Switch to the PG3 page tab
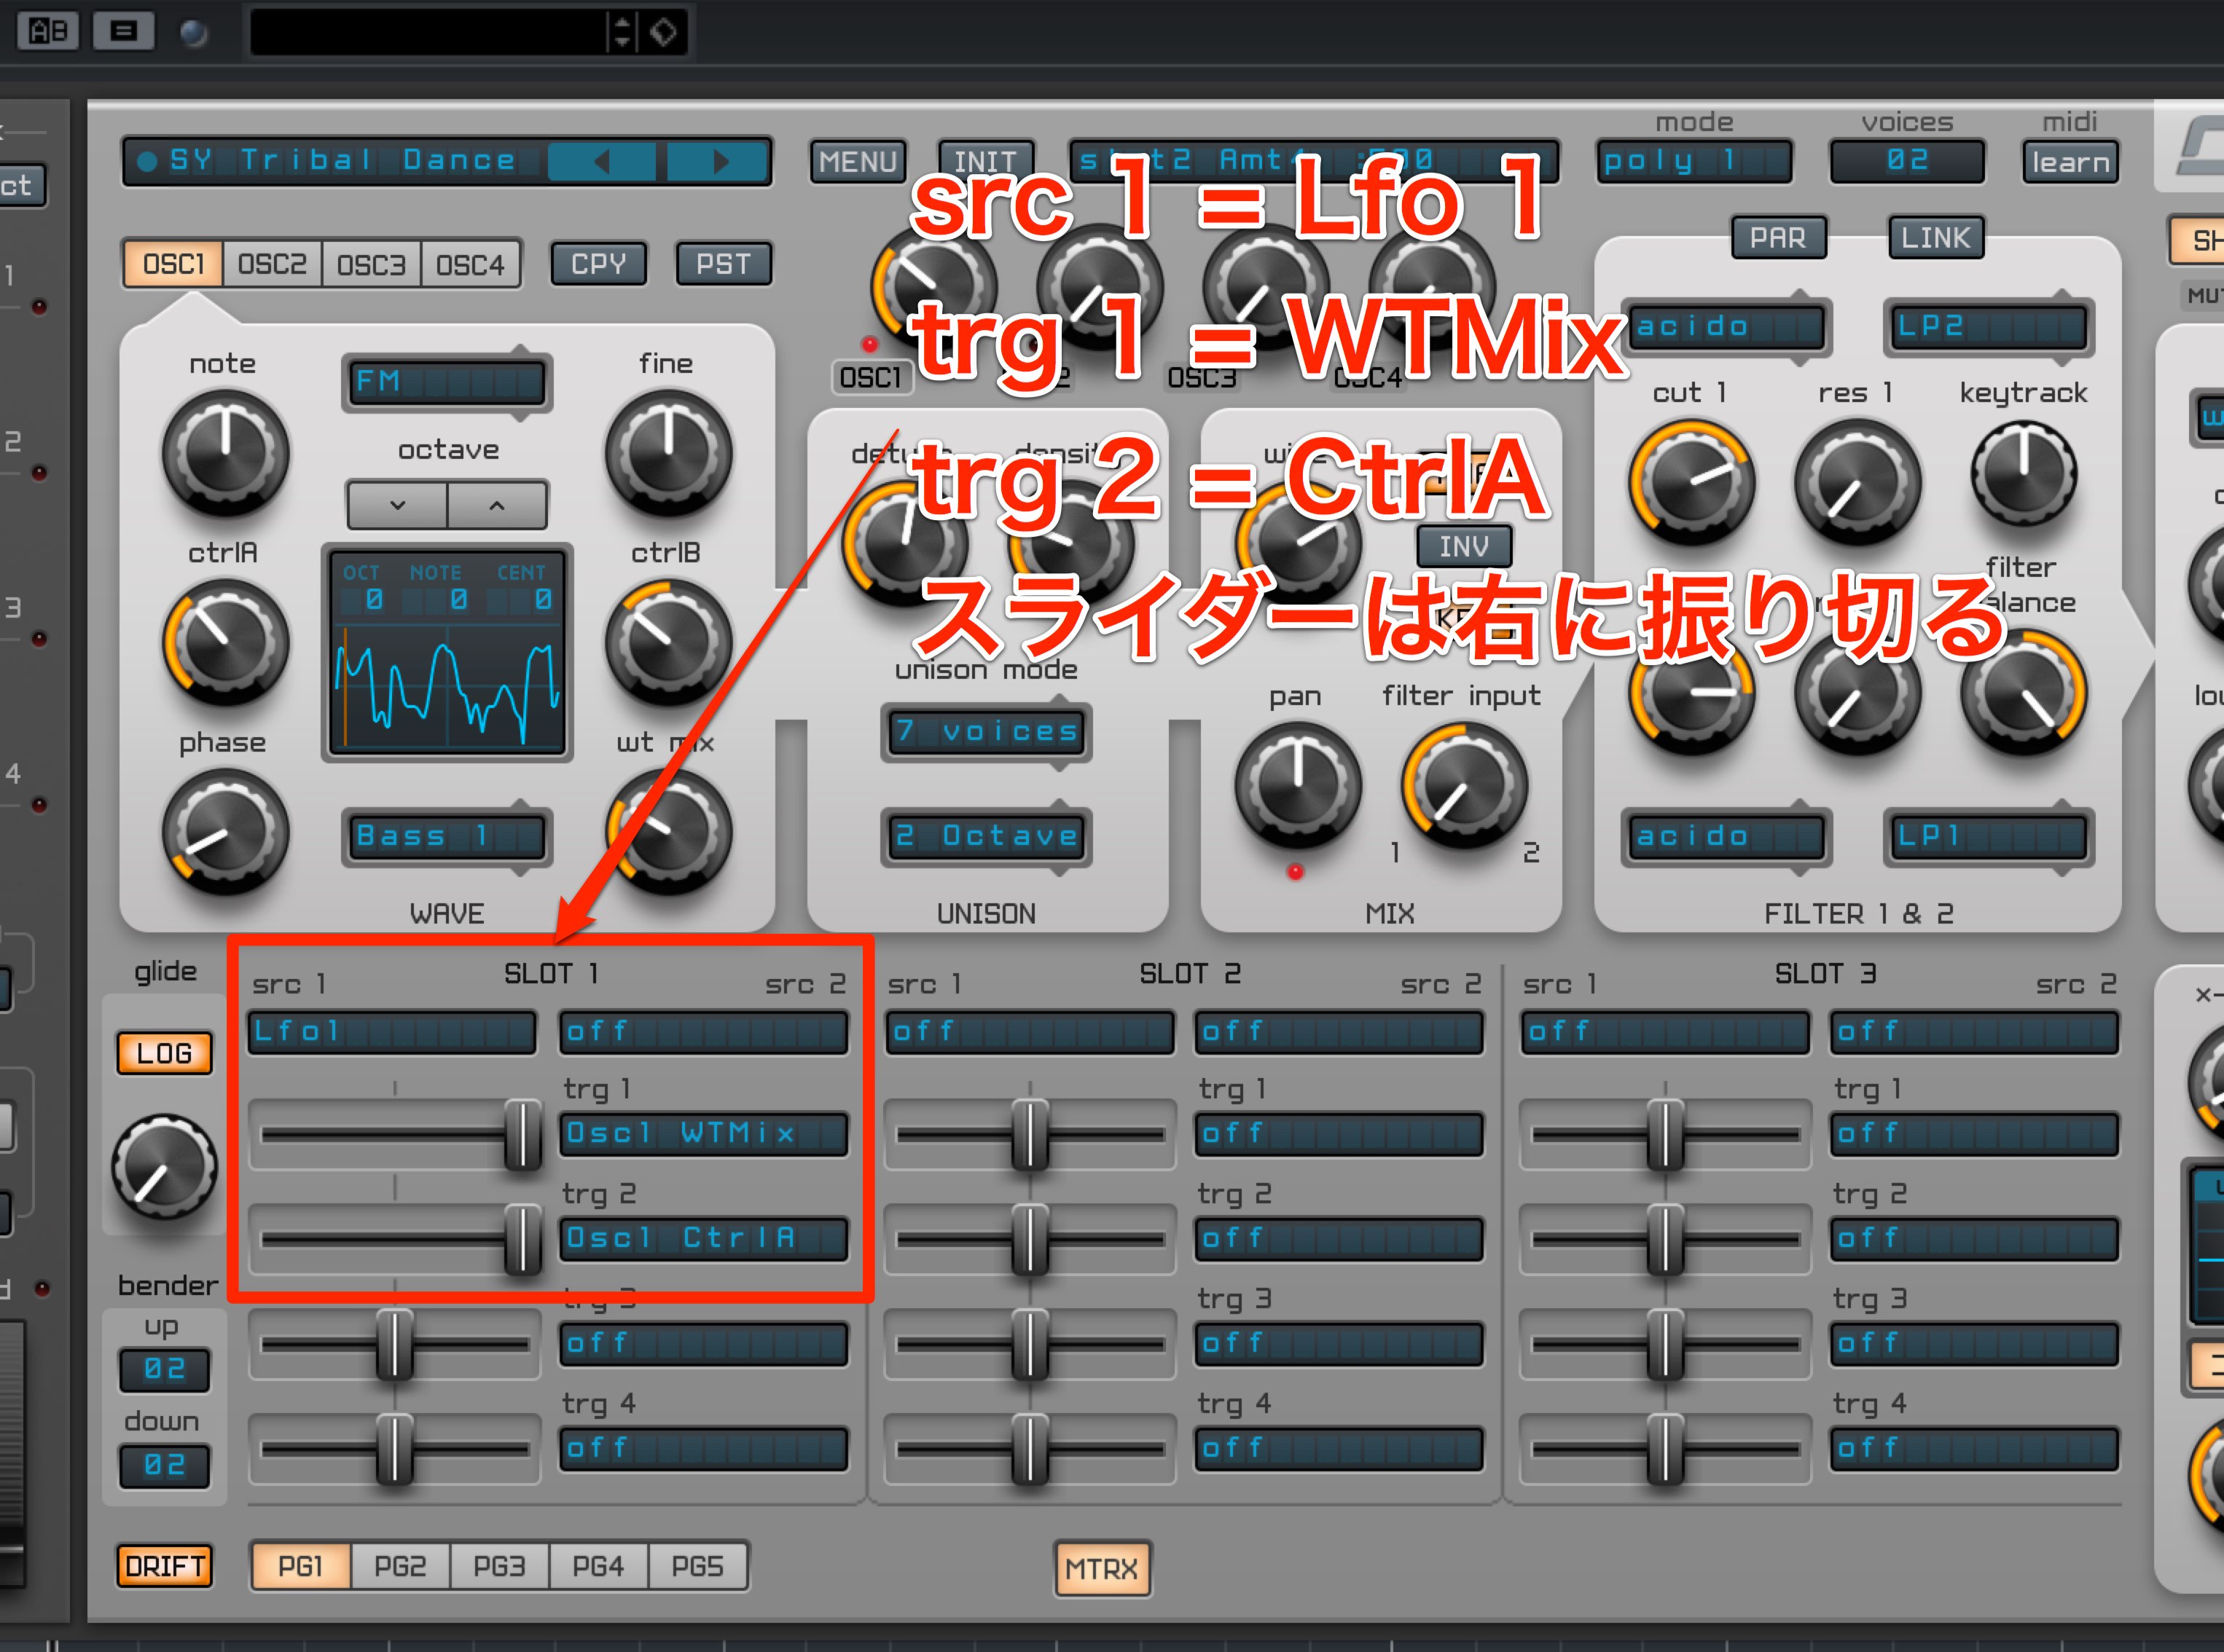Screen dimensions: 2224x1652 point(499,1566)
